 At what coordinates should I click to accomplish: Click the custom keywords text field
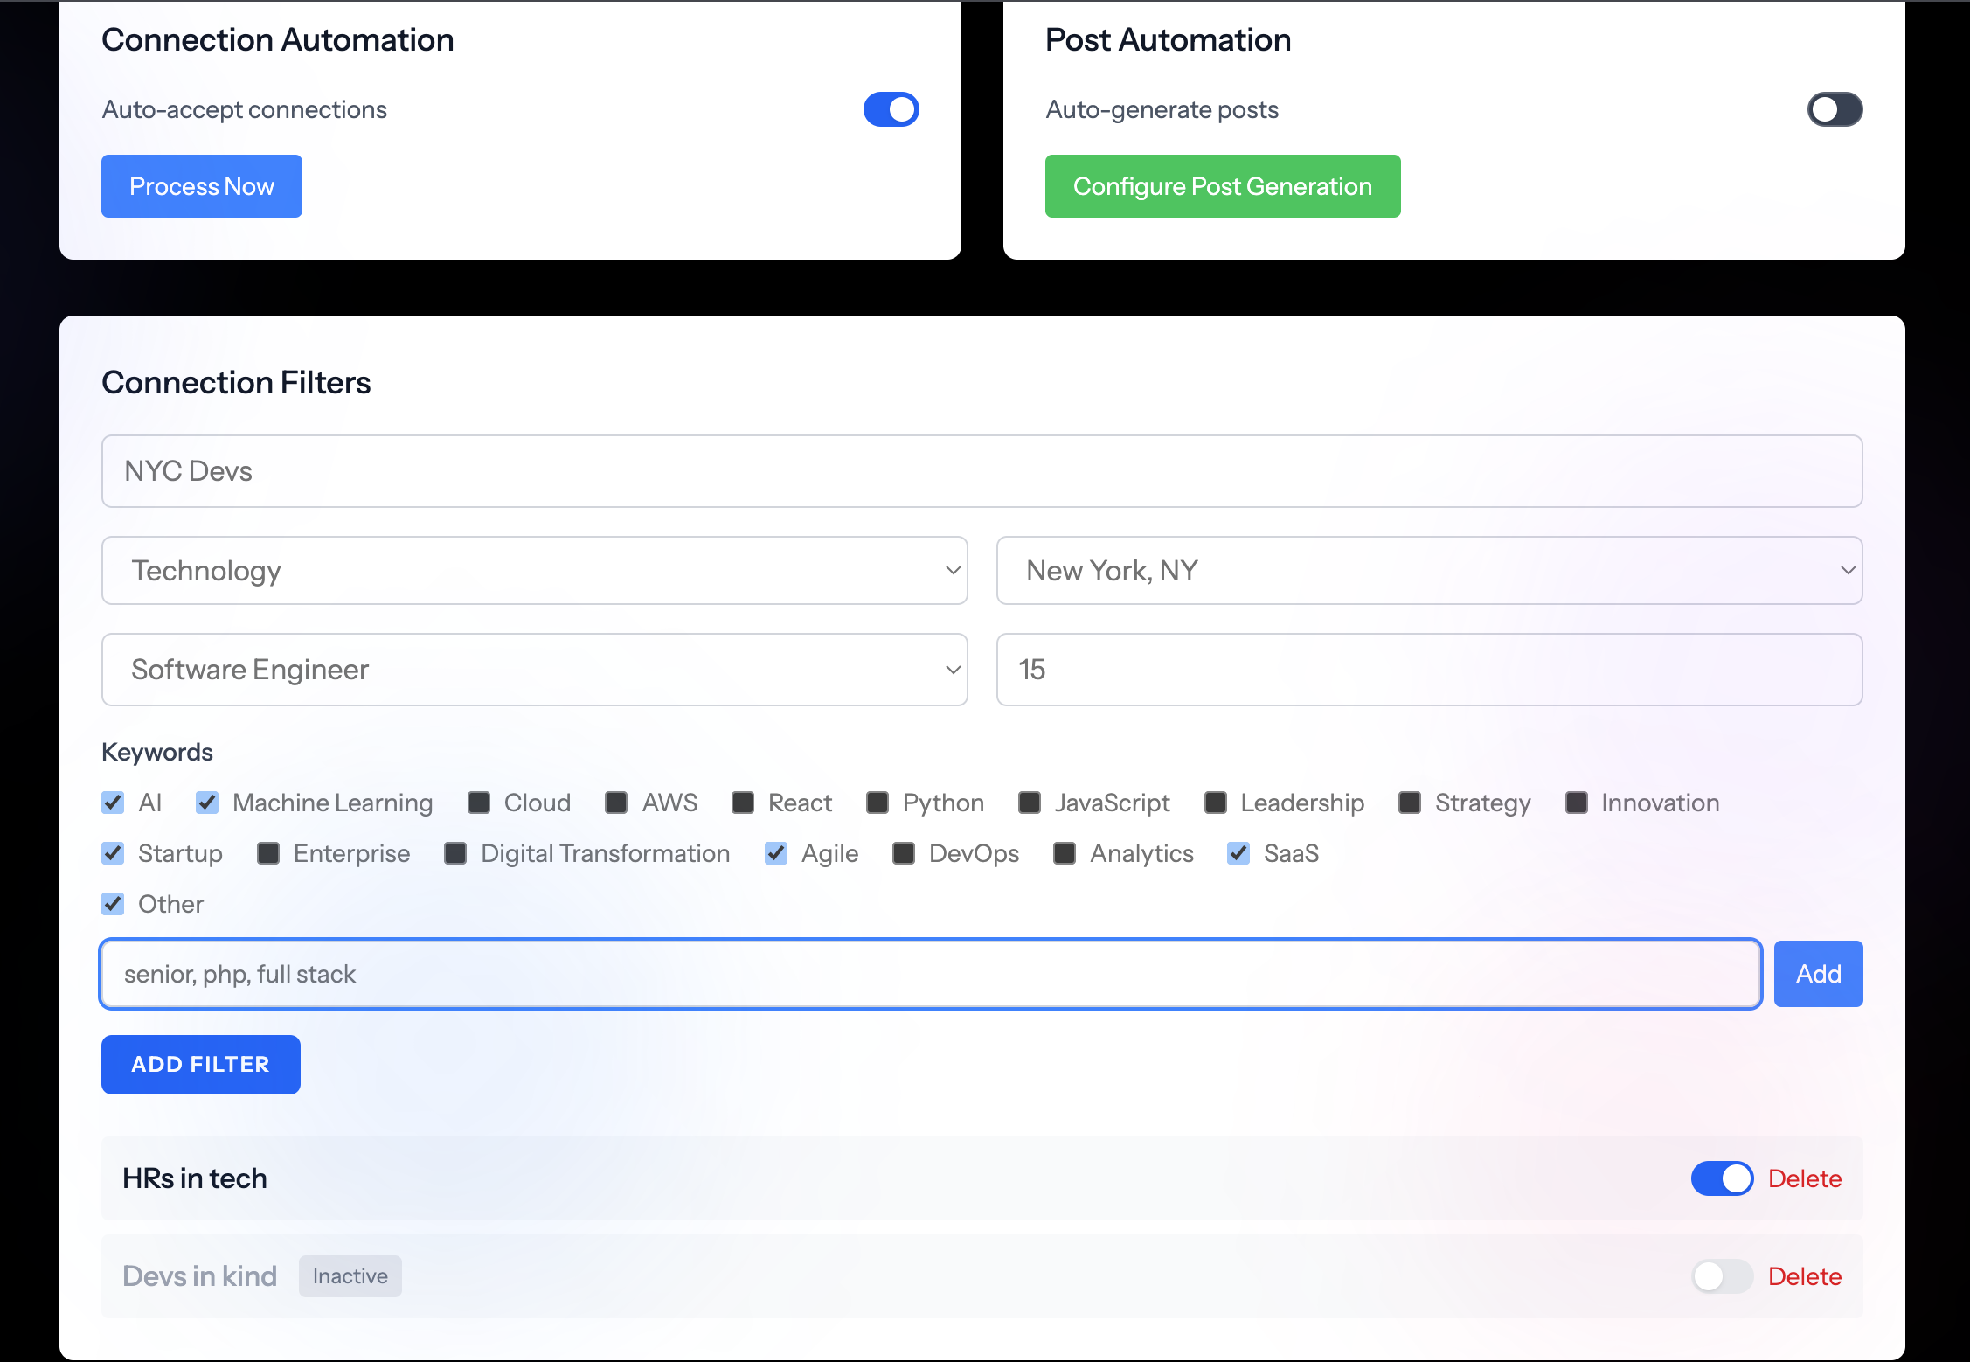pyautogui.click(x=930, y=974)
